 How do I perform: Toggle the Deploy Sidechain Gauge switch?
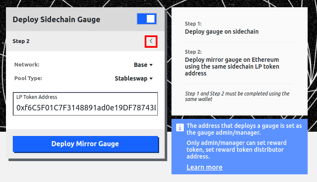(147, 19)
